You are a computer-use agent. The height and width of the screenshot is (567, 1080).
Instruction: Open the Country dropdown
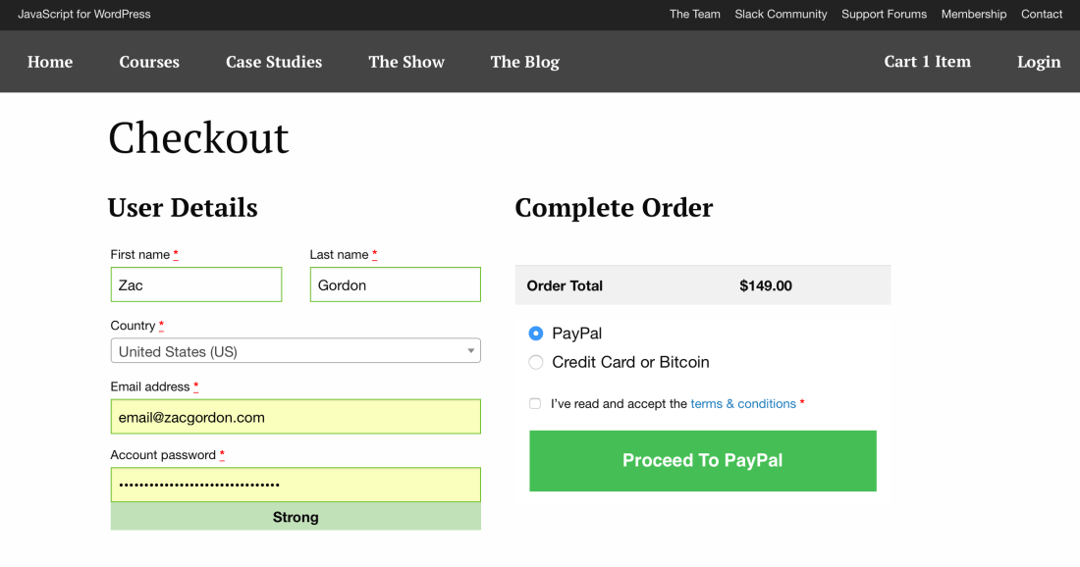(x=296, y=351)
